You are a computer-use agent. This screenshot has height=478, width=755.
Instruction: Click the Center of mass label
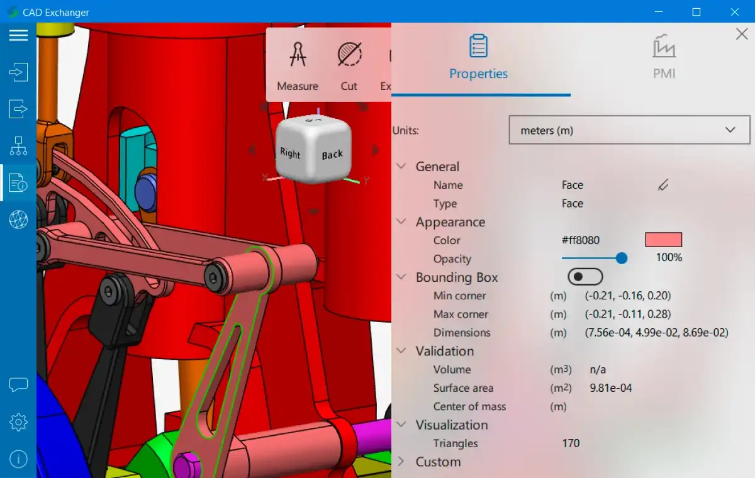(x=469, y=406)
